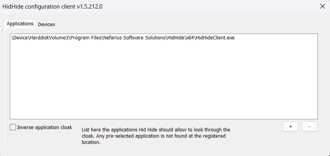Show the devices list via Devices tab
330x156 pixels.
(x=46, y=24)
